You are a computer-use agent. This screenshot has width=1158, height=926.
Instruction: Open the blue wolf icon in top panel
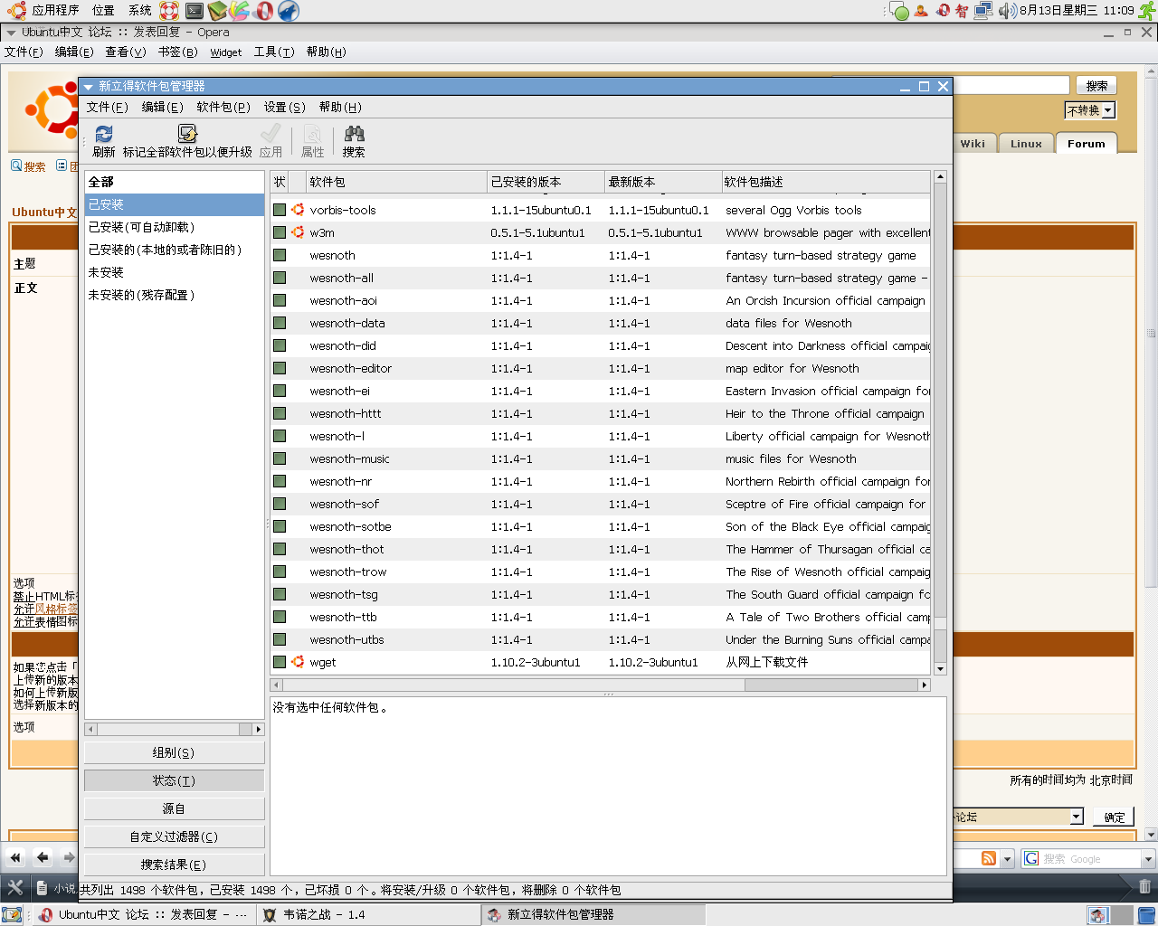pos(288,11)
